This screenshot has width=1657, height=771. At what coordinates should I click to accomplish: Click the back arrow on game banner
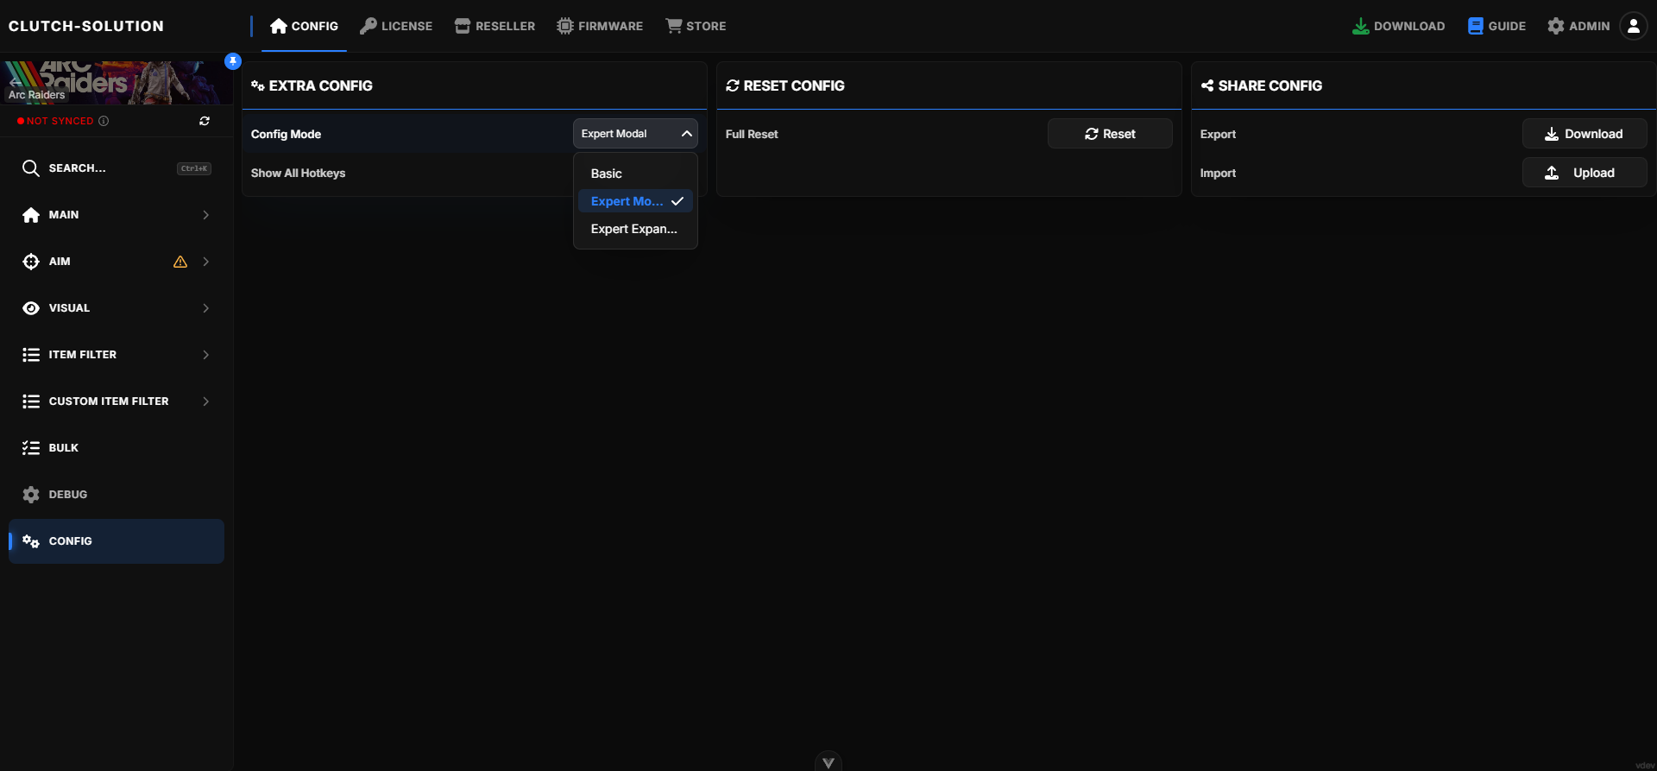[16, 82]
